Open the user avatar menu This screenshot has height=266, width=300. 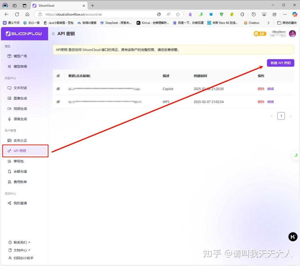click(x=292, y=34)
